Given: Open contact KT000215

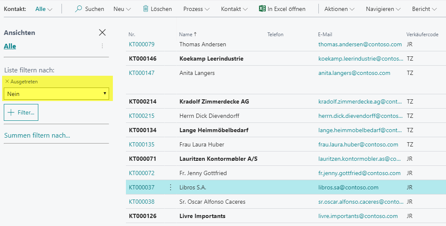Looking at the screenshot, I should [x=142, y=116].
